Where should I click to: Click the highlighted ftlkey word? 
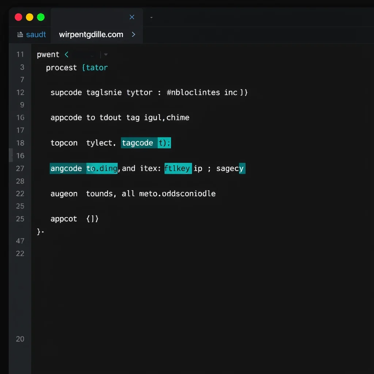click(178, 168)
